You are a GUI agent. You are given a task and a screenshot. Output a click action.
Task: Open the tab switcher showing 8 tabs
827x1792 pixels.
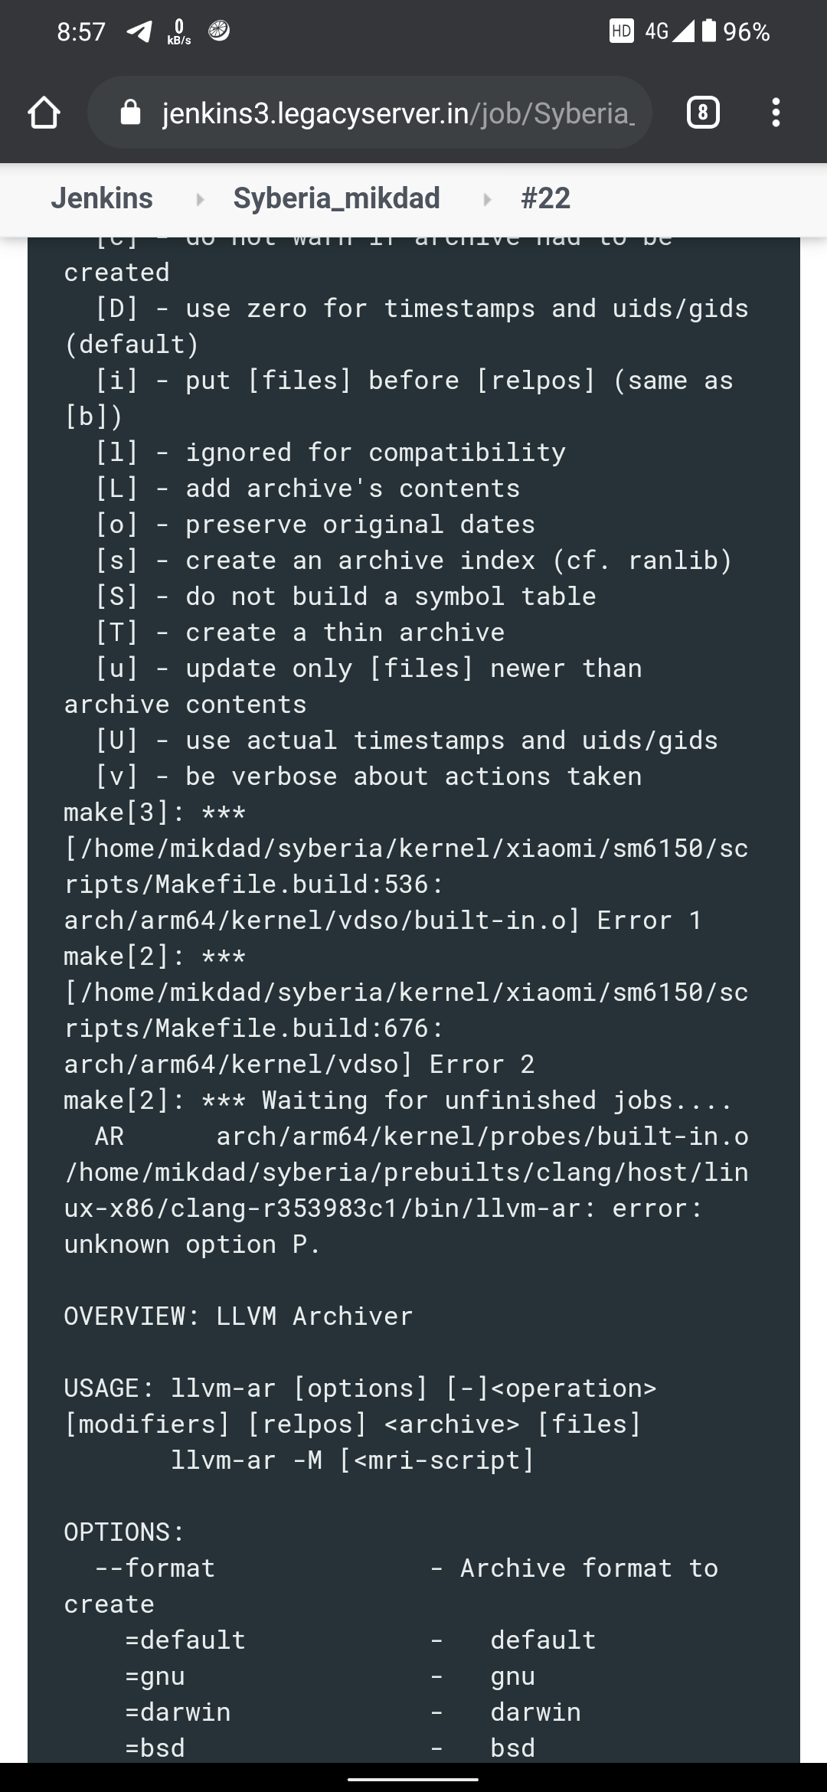[x=702, y=113]
